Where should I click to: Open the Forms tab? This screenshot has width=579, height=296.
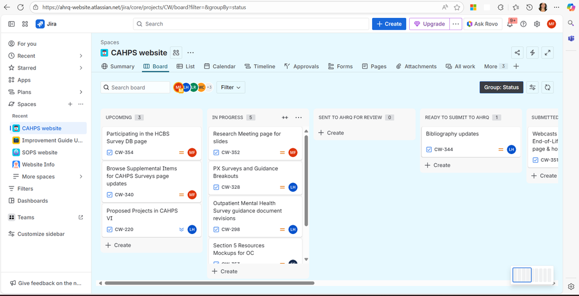(x=340, y=67)
